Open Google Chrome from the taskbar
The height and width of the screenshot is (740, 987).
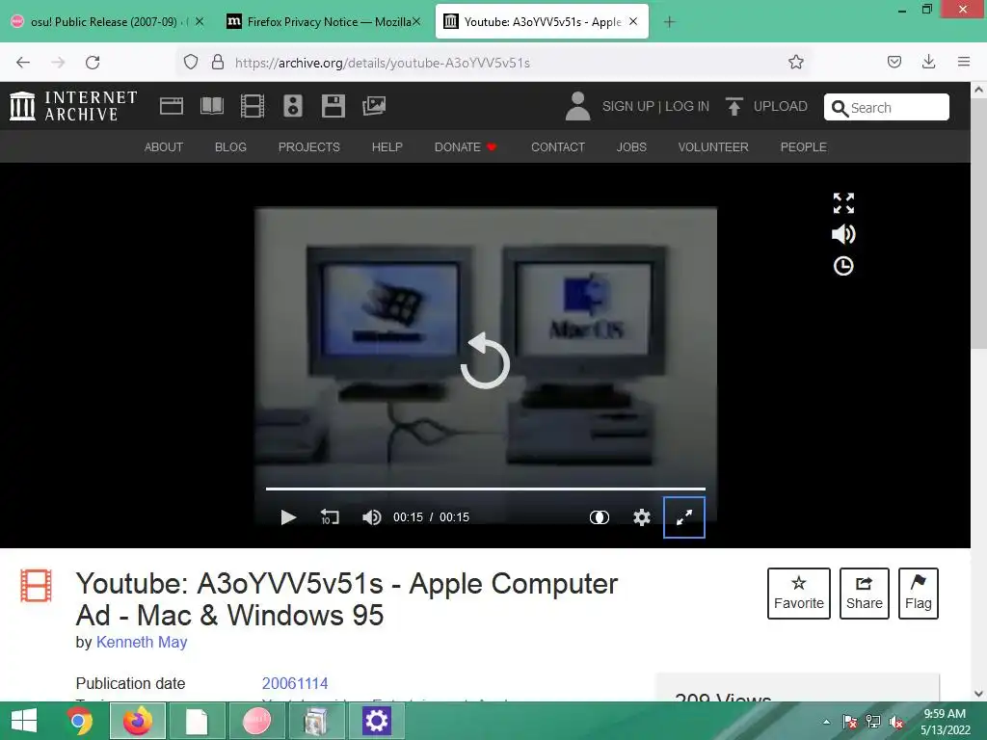click(80, 721)
